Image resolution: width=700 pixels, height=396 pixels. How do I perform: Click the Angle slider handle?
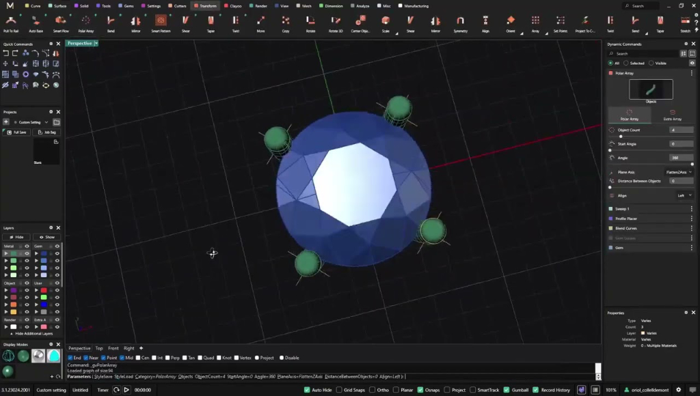coord(692,164)
